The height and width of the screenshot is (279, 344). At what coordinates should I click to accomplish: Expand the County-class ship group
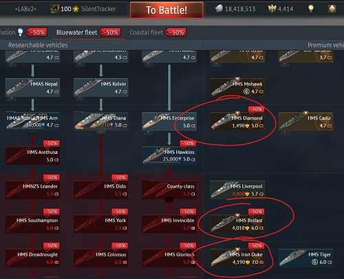[169, 190]
